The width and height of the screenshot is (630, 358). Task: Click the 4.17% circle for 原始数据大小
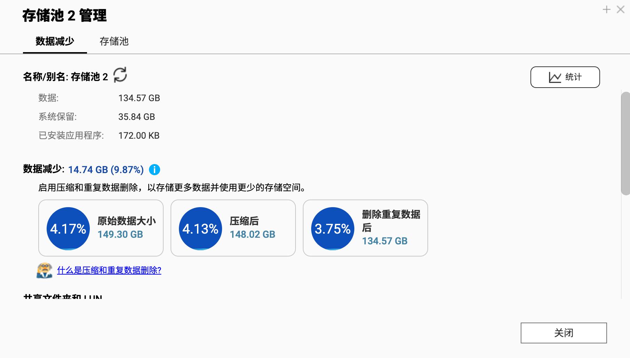[x=68, y=228]
